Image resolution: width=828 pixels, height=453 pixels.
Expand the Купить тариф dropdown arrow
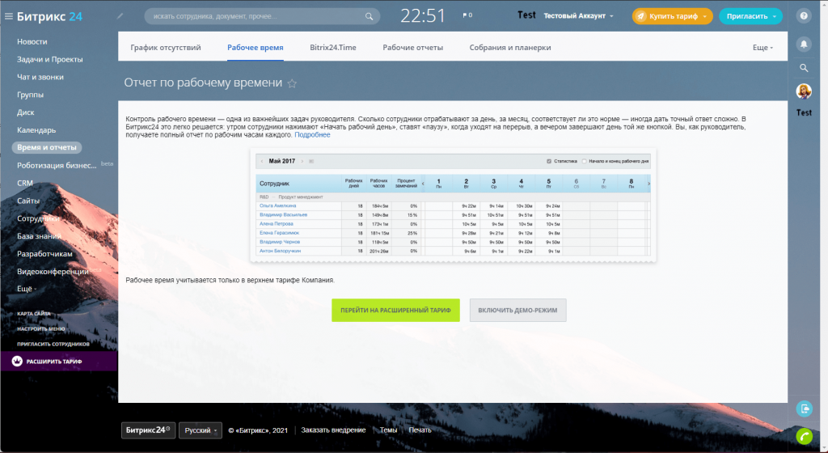[x=704, y=16]
